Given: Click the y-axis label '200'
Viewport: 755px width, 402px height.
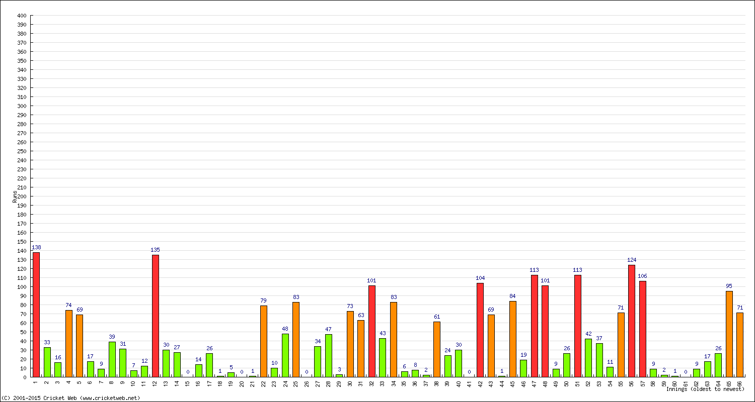Looking at the screenshot, I should [x=22, y=196].
